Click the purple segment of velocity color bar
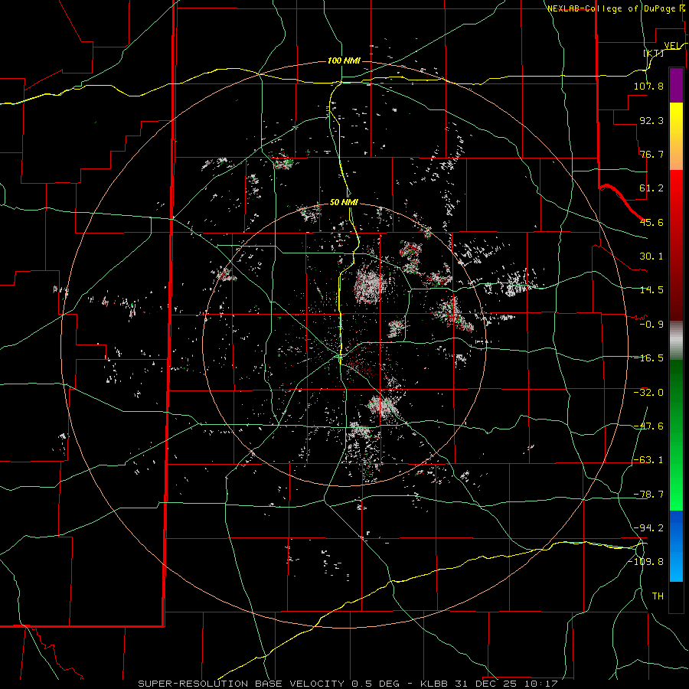Viewport: 689px width, 689px height. coord(676,85)
